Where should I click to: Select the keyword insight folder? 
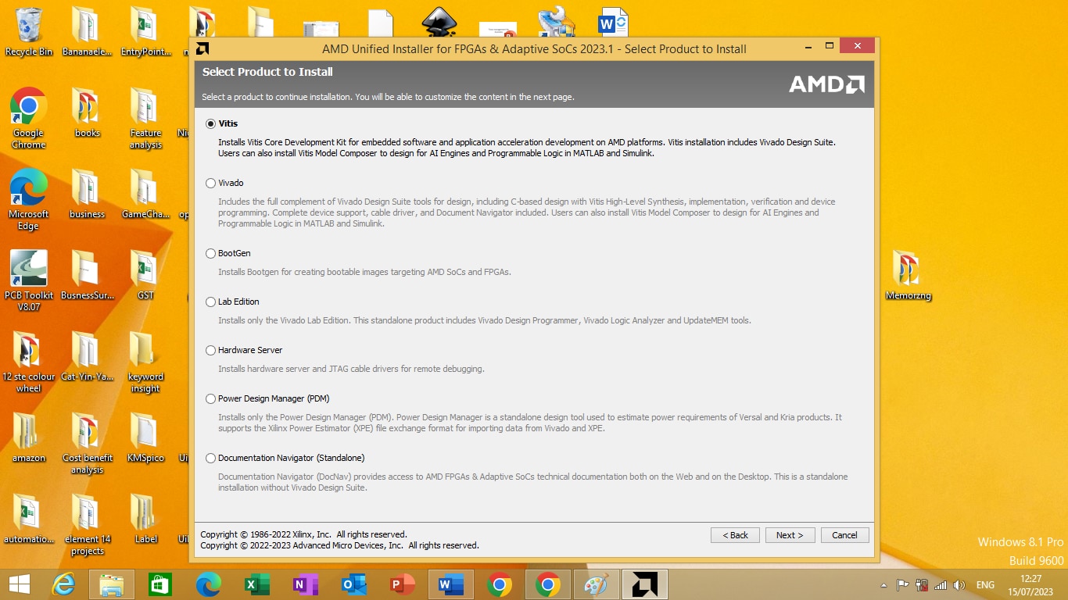[x=145, y=362]
